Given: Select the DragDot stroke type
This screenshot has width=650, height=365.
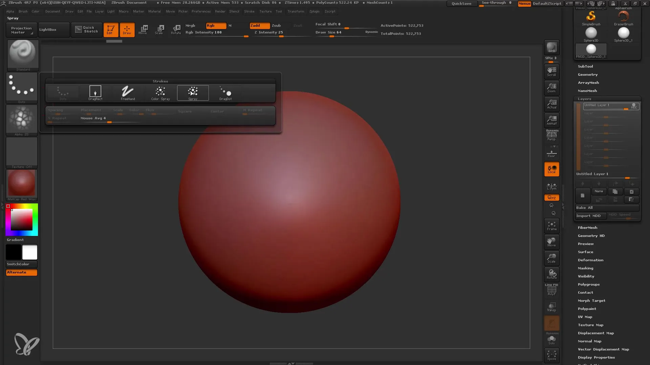Looking at the screenshot, I should 225,93.
